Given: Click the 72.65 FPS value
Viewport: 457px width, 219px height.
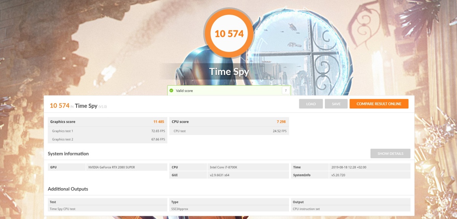Looking at the screenshot, I should click(158, 131).
